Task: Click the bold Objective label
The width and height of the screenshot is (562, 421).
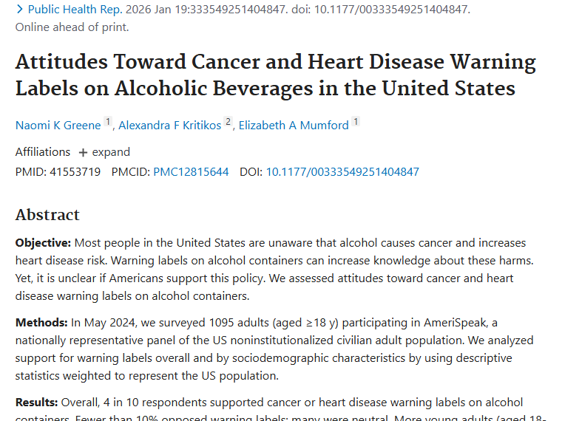Action: click(x=43, y=243)
